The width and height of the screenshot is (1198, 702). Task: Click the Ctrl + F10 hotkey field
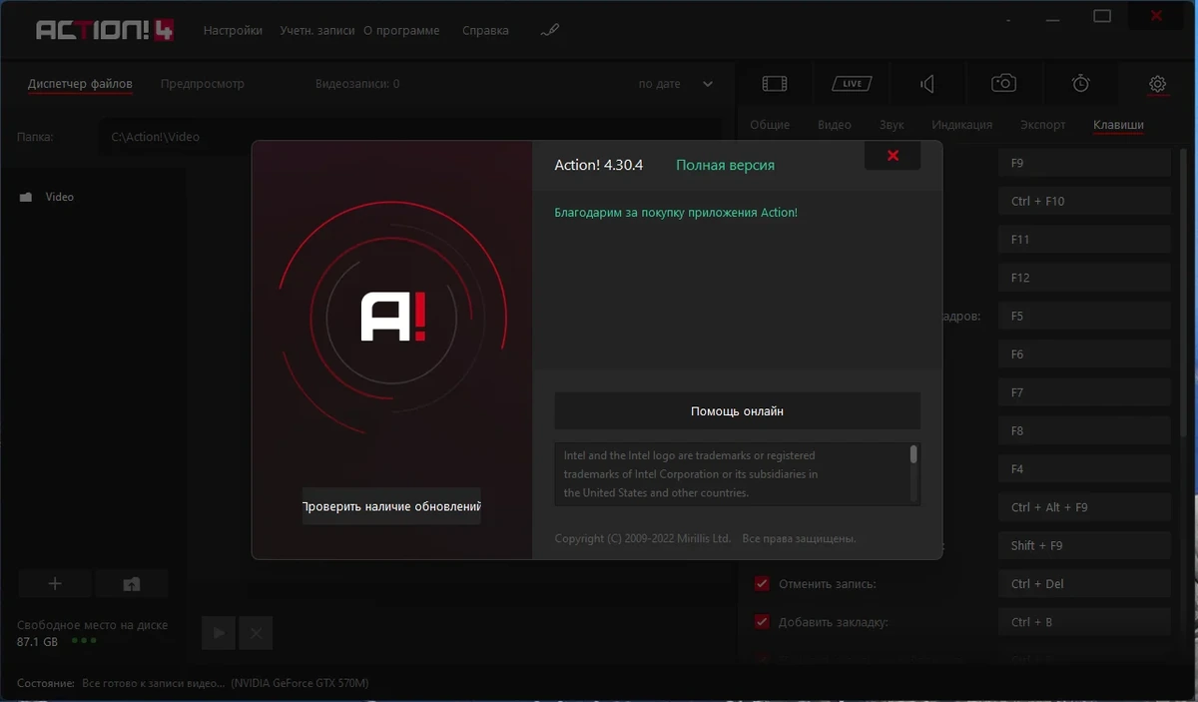point(1084,201)
